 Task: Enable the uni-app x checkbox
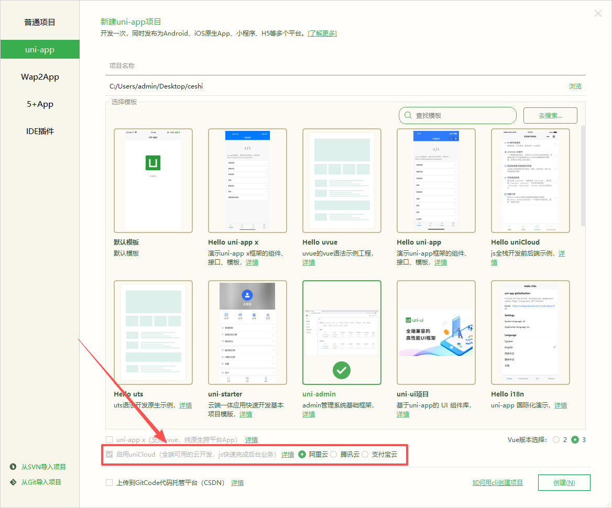tap(110, 440)
